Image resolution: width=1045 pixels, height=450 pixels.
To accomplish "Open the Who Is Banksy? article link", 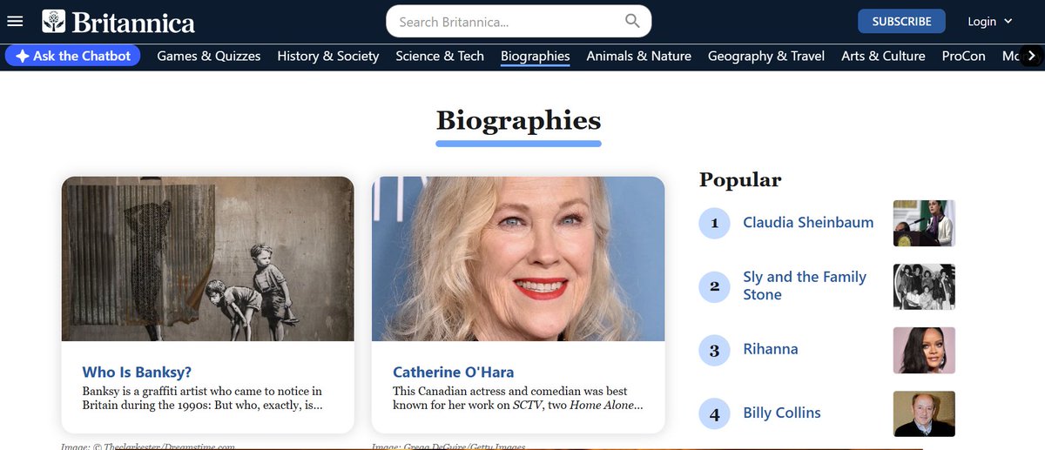I will click(x=137, y=372).
